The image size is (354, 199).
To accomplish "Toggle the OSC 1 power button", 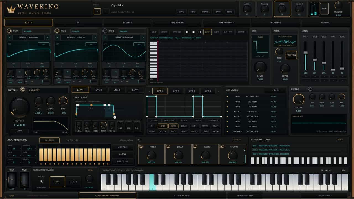I will (x=9, y=31).
